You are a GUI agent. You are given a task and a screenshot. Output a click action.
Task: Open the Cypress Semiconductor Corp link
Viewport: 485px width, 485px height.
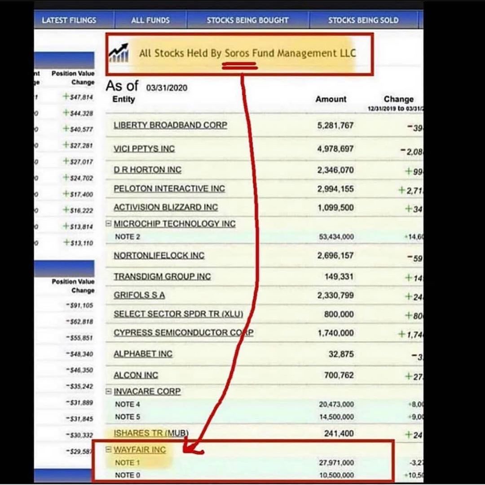(183, 333)
